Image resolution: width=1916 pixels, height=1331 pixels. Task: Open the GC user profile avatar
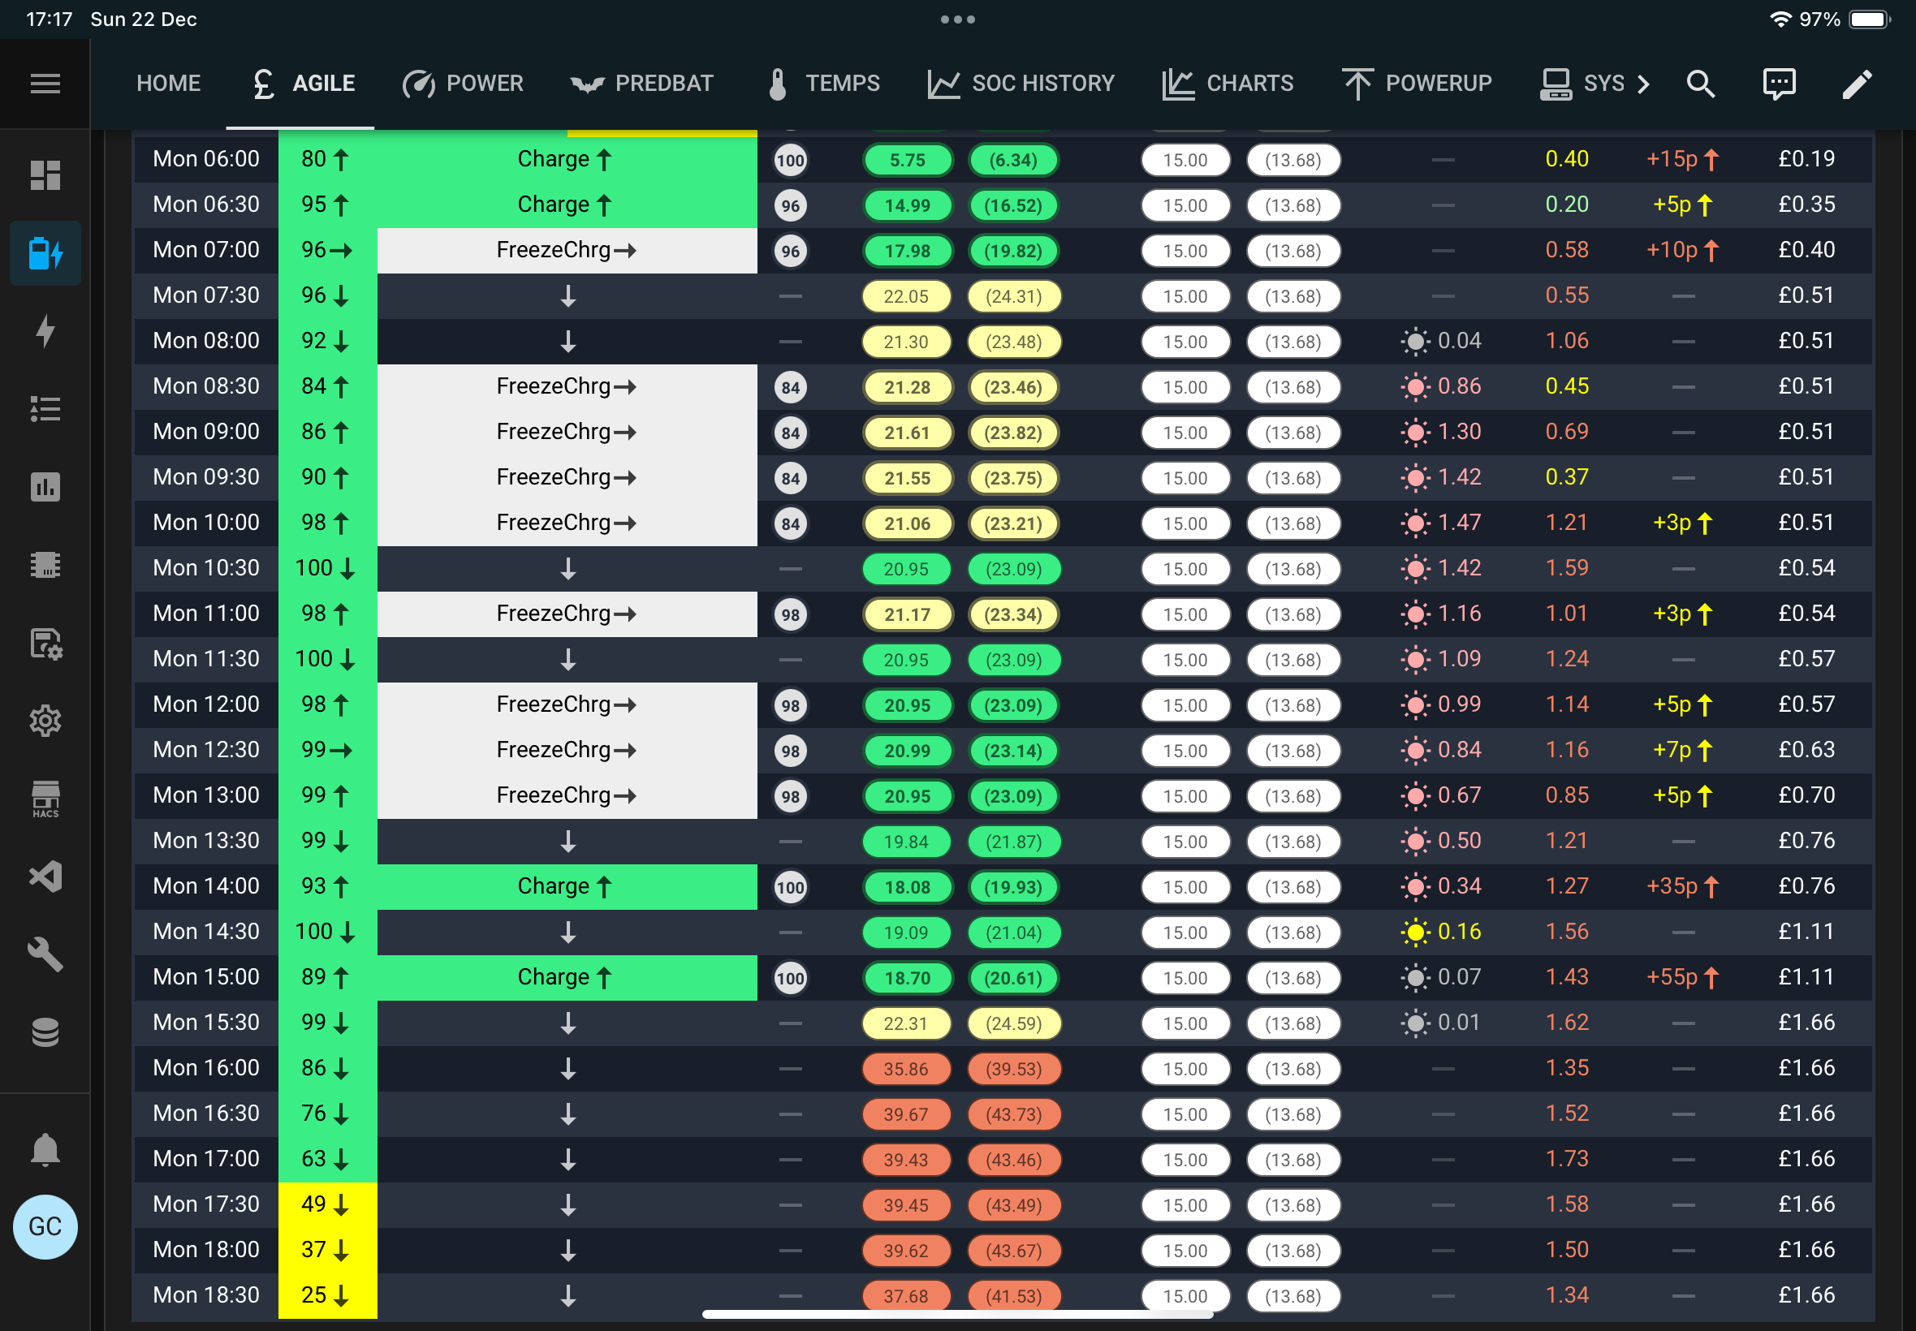coord(45,1226)
